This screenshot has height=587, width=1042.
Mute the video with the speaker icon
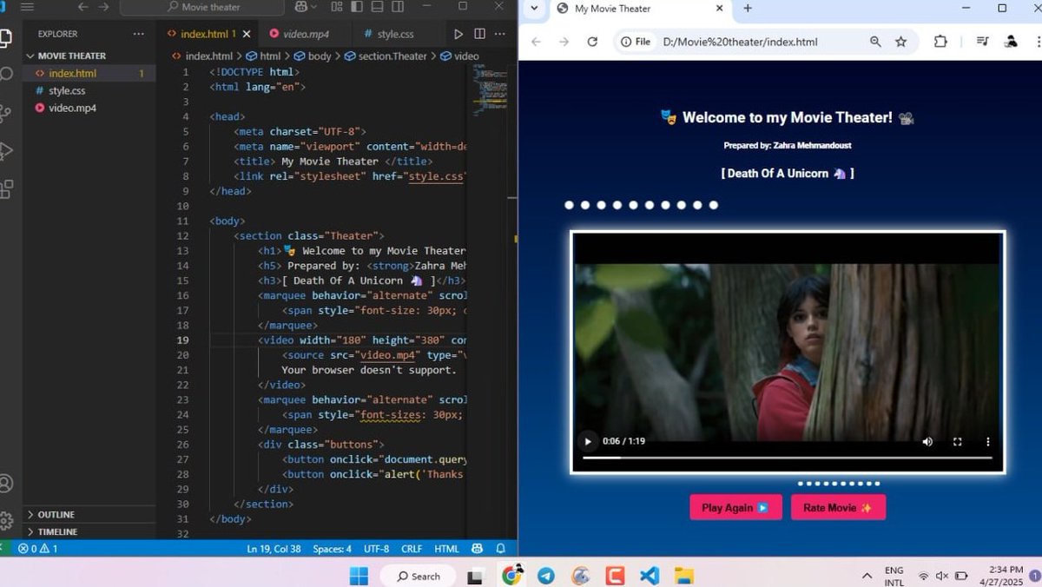tap(927, 442)
